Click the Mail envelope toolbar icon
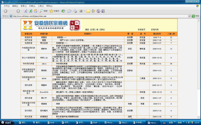The width and height of the screenshot is (201, 125). (69, 11)
